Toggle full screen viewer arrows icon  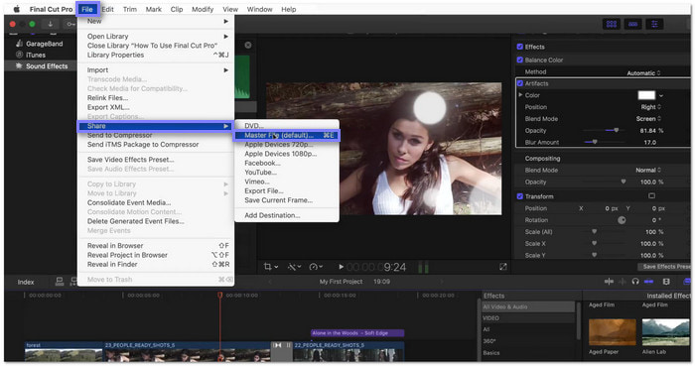click(503, 267)
